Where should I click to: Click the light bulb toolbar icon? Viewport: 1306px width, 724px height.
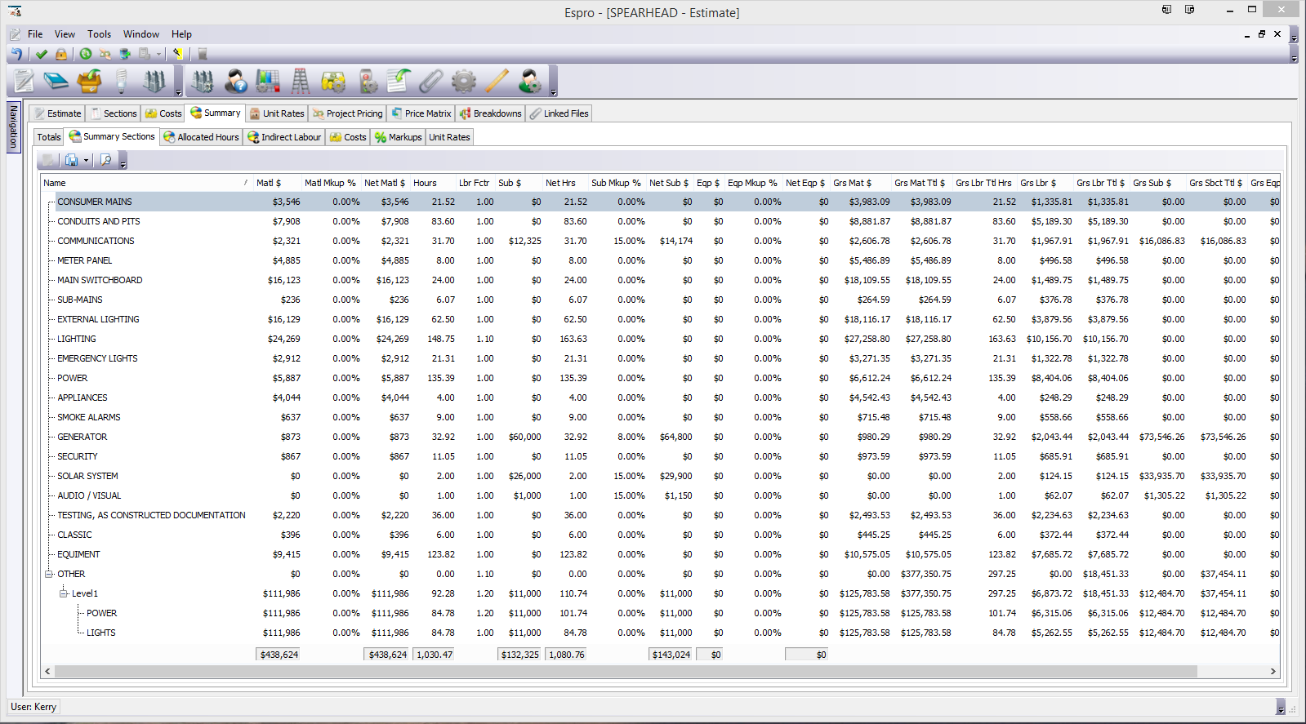tap(122, 81)
